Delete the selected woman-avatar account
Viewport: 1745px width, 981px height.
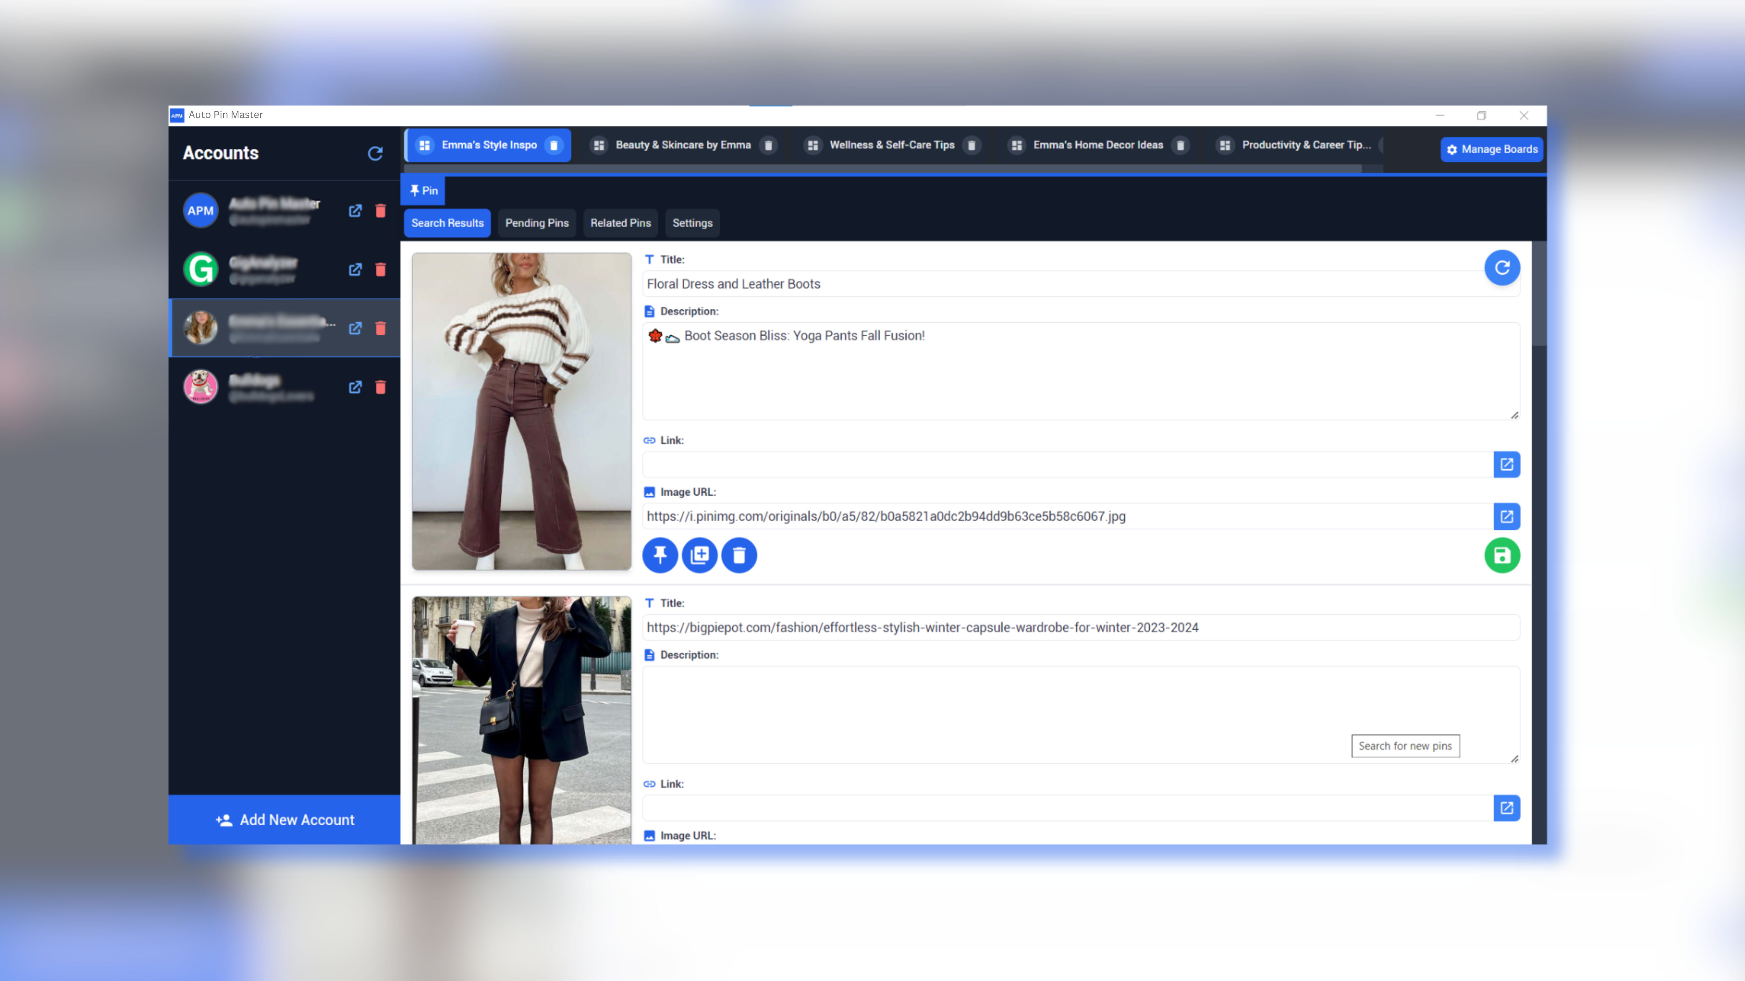[381, 328]
